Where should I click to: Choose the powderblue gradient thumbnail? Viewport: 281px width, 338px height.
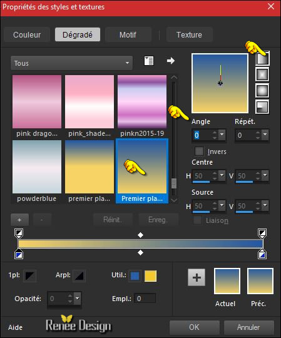(37, 172)
